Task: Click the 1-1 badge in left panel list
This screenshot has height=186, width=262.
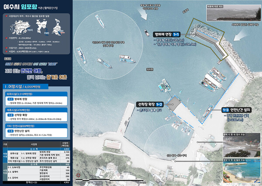Action: 10,99
